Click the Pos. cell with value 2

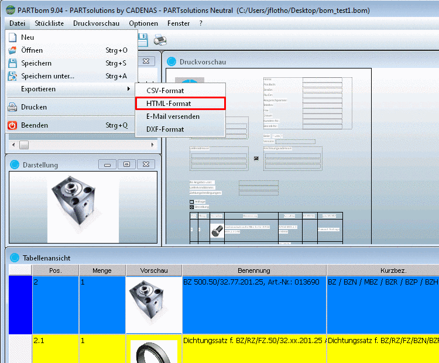[56, 304]
